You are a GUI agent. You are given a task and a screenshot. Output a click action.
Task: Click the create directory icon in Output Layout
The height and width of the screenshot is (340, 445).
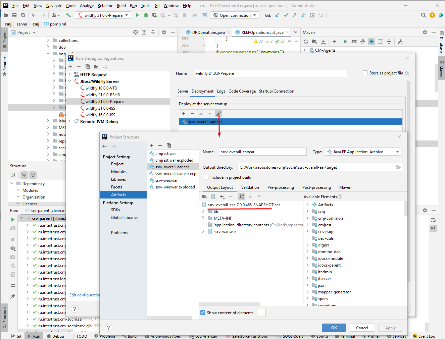pyautogui.click(x=205, y=196)
